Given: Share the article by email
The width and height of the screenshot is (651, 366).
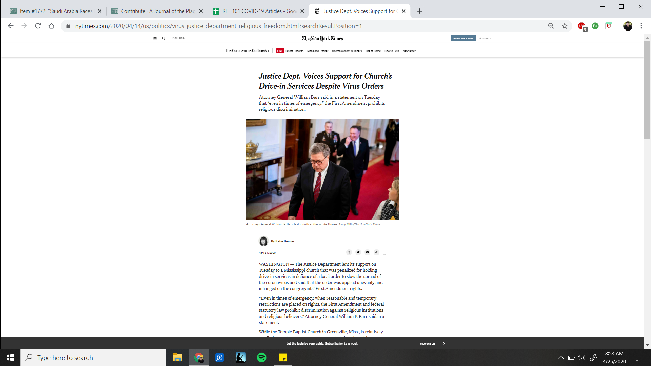Looking at the screenshot, I should pyautogui.click(x=367, y=252).
